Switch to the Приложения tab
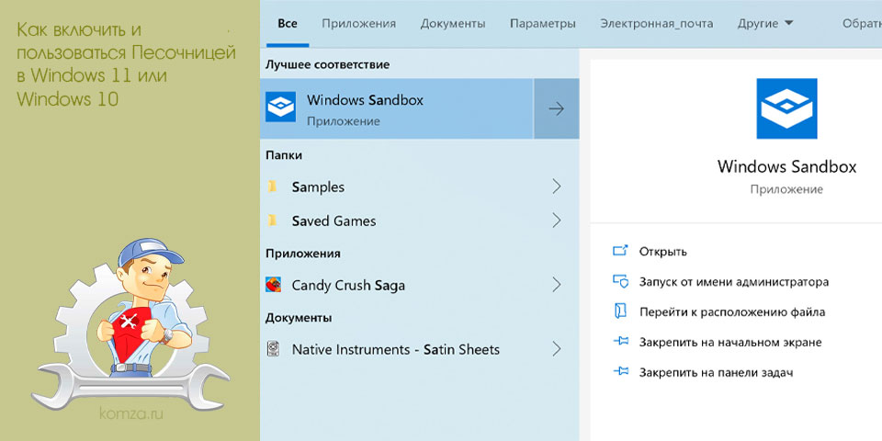Image resolution: width=882 pixels, height=441 pixels. (x=358, y=24)
